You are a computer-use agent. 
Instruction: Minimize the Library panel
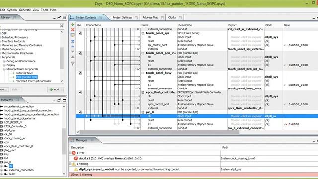(x=54, y=18)
